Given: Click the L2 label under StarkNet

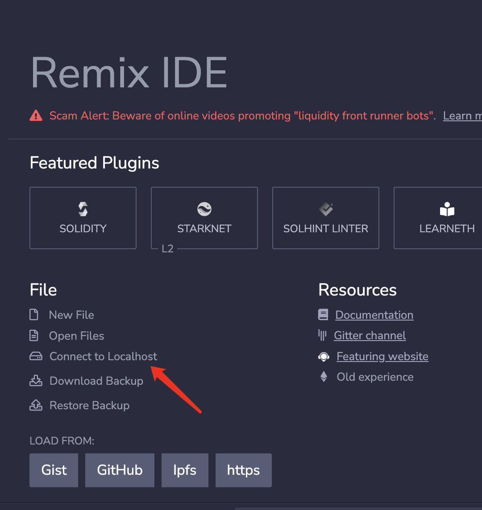Looking at the screenshot, I should pos(167,249).
